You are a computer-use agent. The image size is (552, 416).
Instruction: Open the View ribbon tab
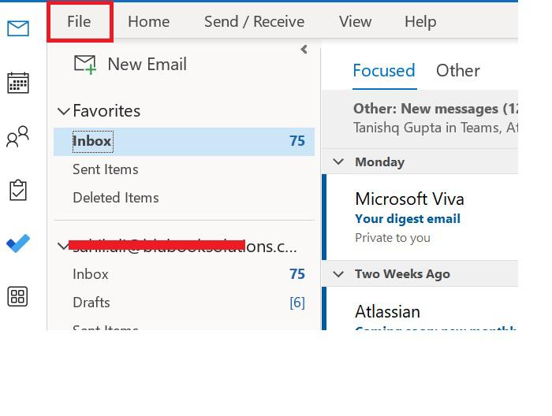pyautogui.click(x=355, y=21)
